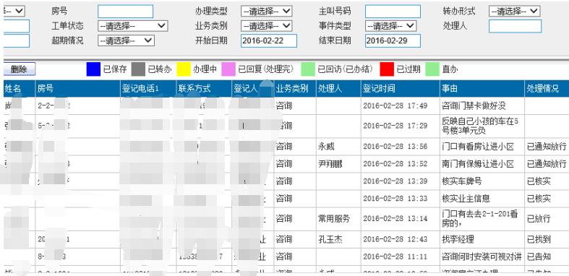The width and height of the screenshot is (569, 276).
Task: Select status cell 已找到
Action: [547, 239]
